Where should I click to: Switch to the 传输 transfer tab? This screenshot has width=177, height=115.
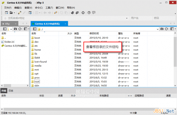pyautogui.click(x=4, y=91)
